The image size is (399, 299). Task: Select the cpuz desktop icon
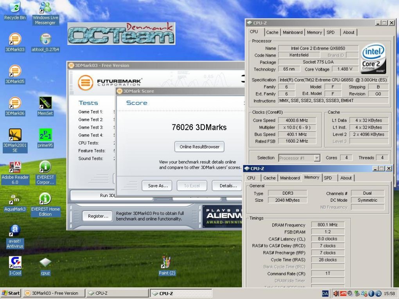click(x=45, y=266)
